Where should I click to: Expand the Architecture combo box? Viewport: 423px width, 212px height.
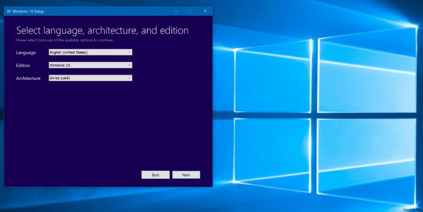[x=90, y=78]
